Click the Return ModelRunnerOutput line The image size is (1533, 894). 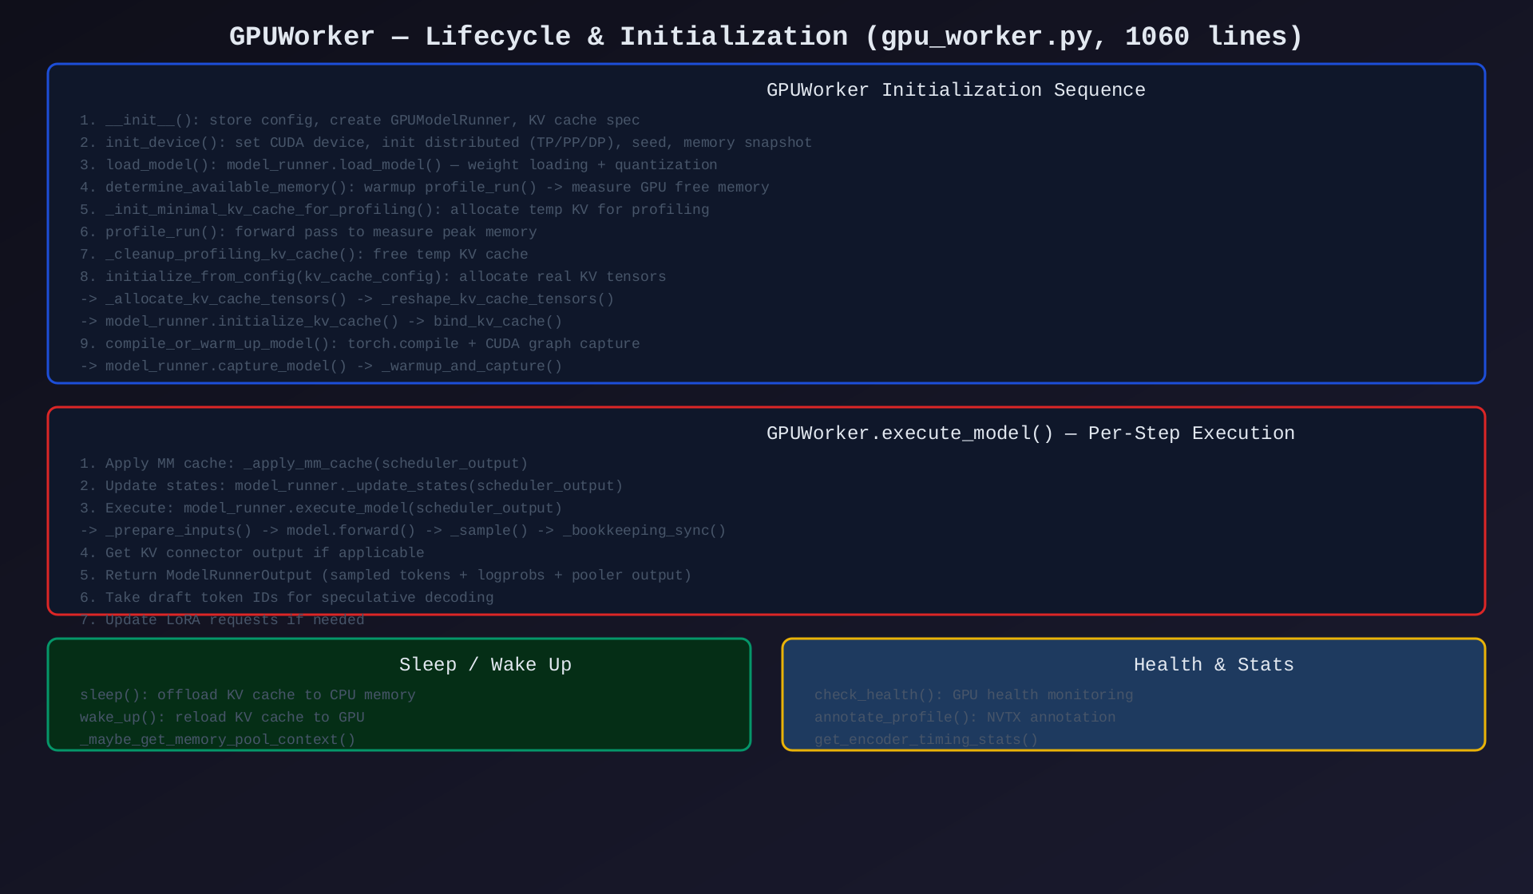pos(385,576)
